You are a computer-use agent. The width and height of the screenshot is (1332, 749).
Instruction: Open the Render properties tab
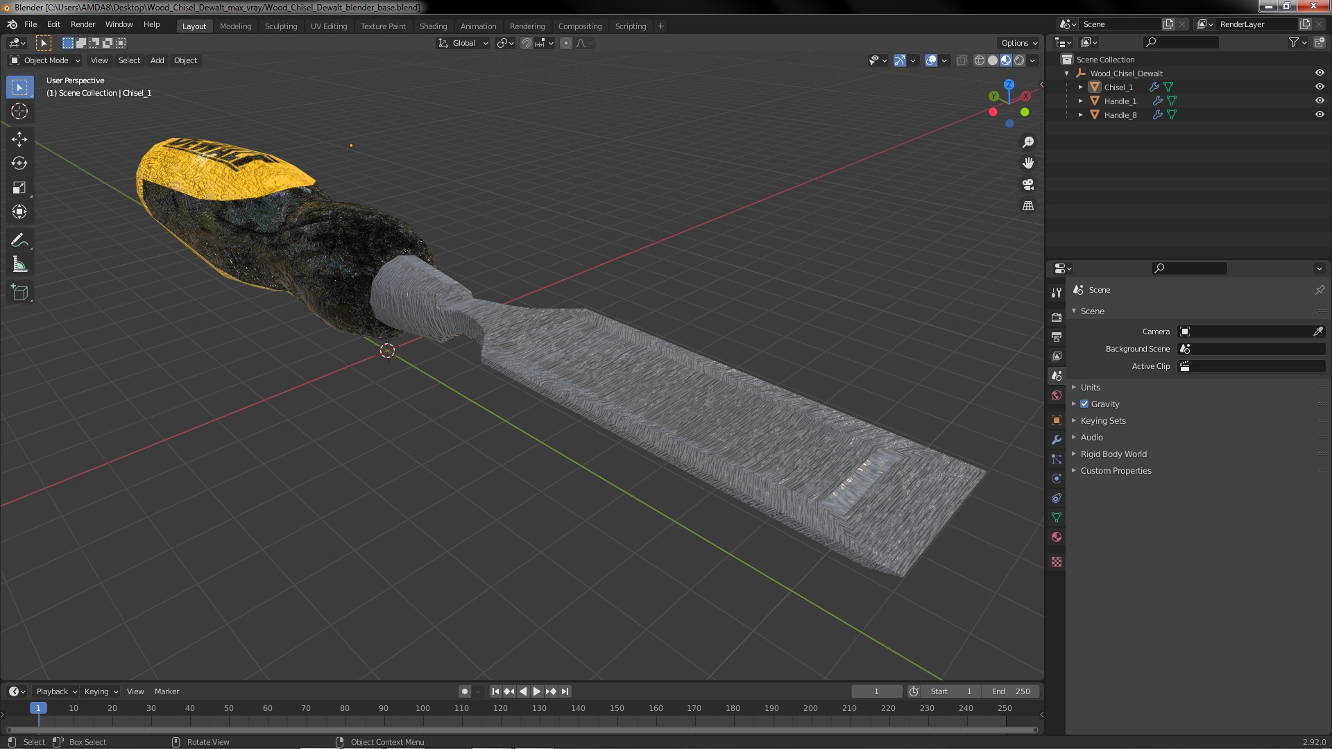tap(1057, 317)
